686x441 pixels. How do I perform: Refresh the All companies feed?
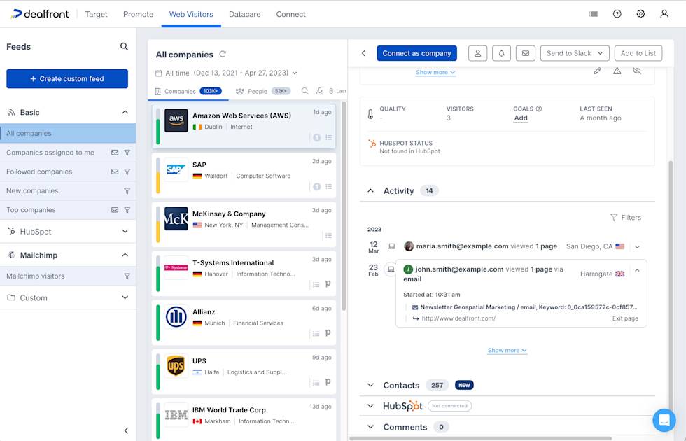tap(223, 55)
